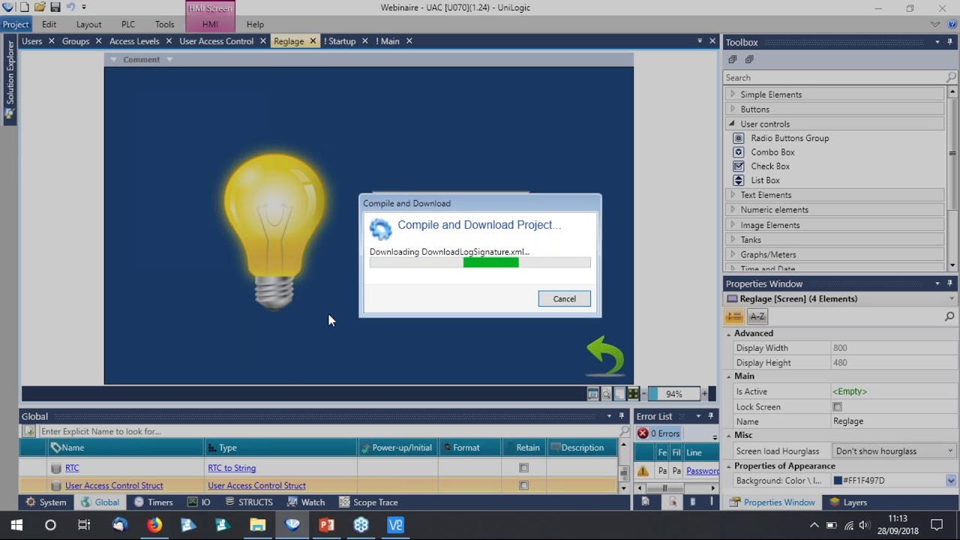Image resolution: width=960 pixels, height=540 pixels.
Task: Click the search magnifier in Toolbox
Action: click(951, 77)
